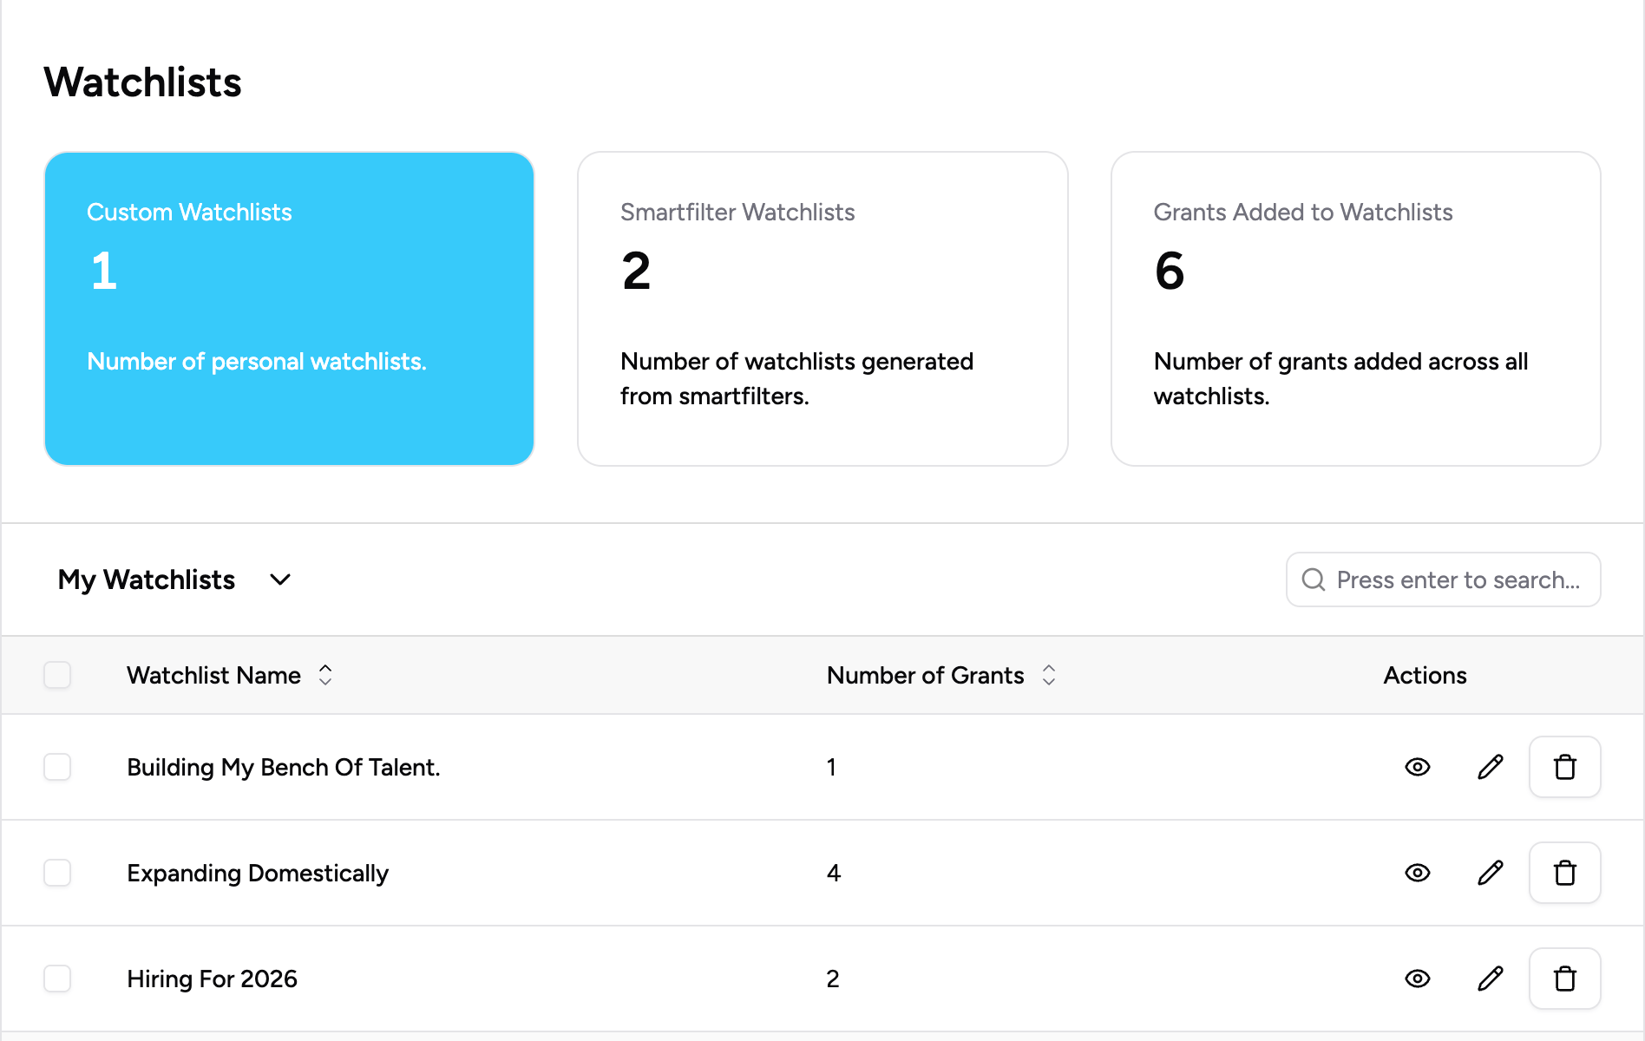Select the checkbox beside Expanding Domestically
The image size is (1645, 1041).
pyautogui.click(x=57, y=873)
